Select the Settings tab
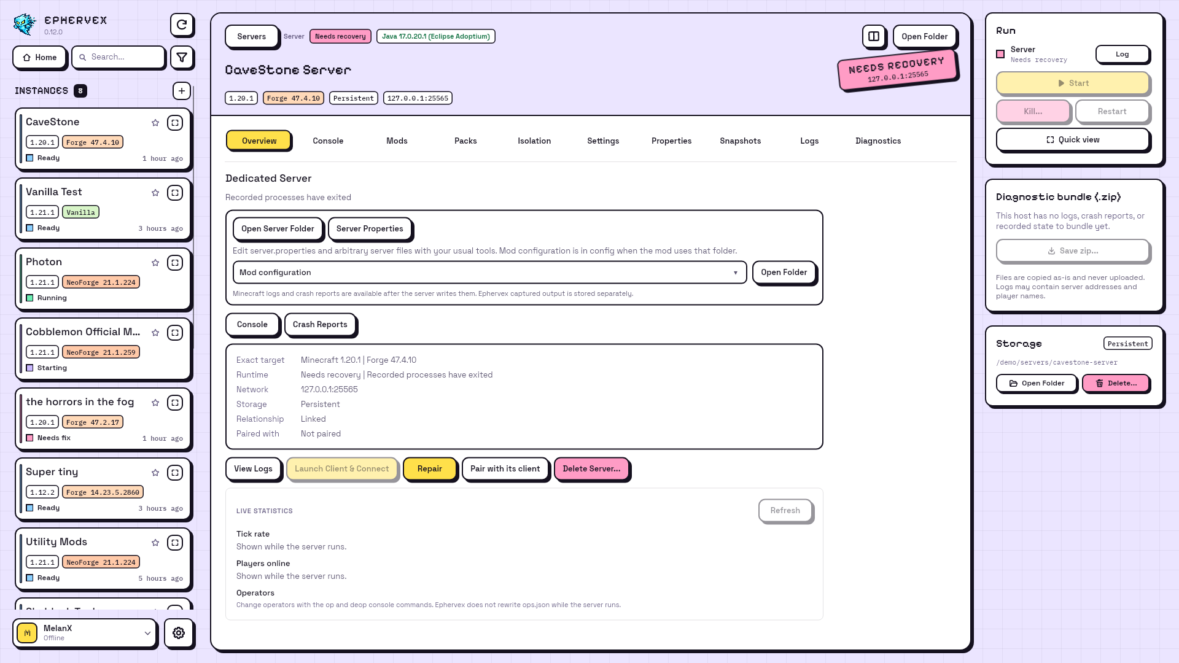The height and width of the screenshot is (663, 1179). [603, 141]
